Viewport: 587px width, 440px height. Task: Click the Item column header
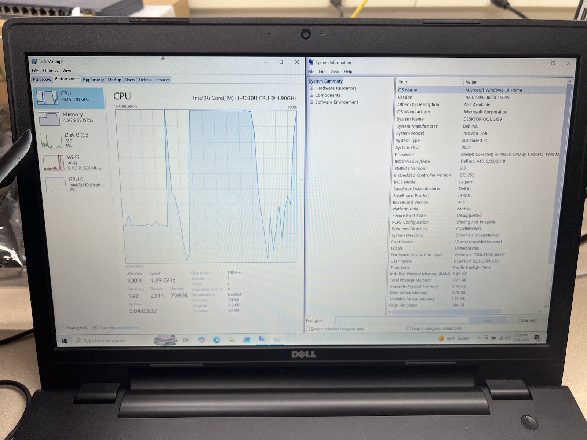(430, 82)
